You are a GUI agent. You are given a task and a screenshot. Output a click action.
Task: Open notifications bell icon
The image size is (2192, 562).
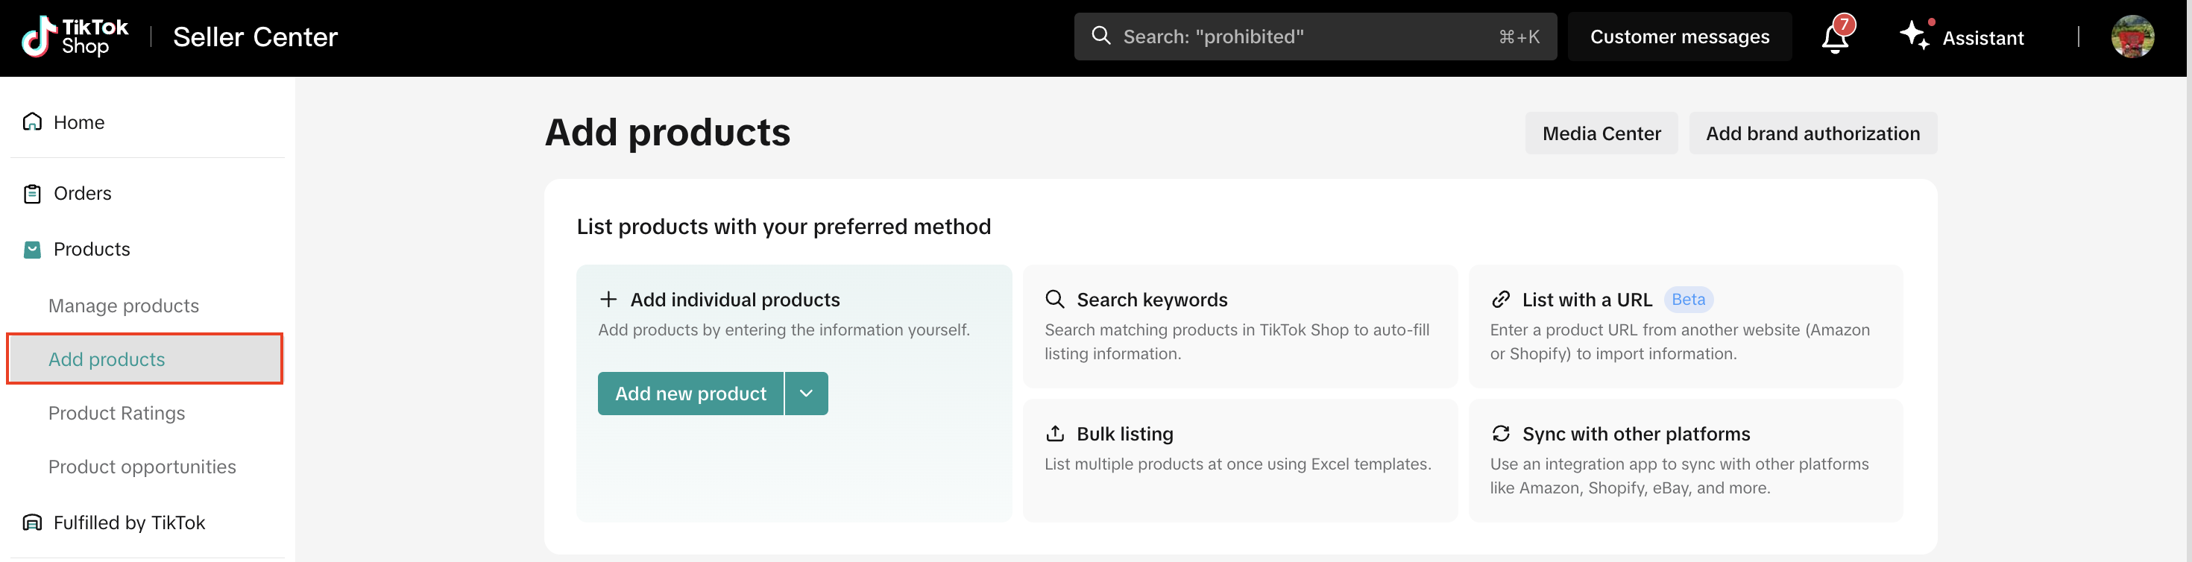(1835, 37)
